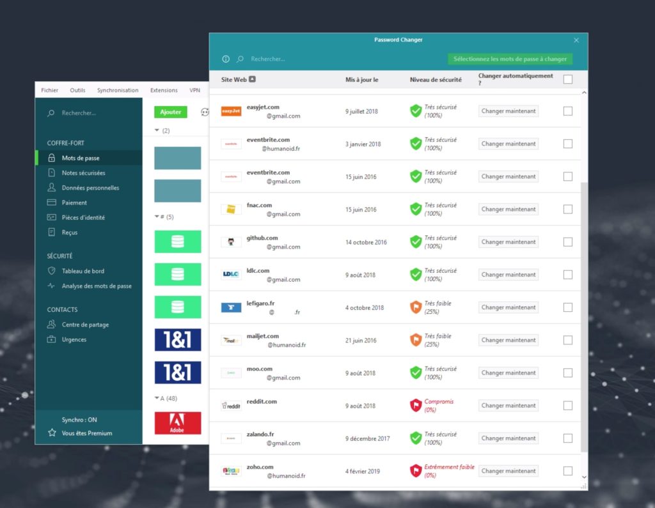Click the reddit site logo
Screen dimensions: 655x508
pos(231,406)
